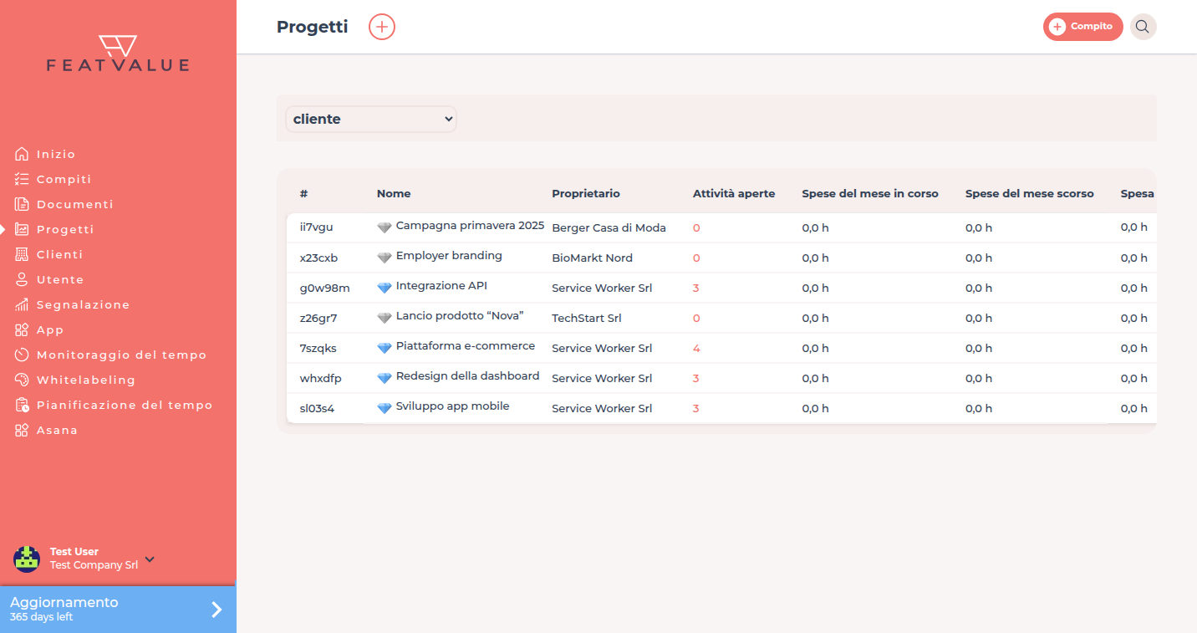Screen dimensions: 1197x633
Task: Open project Sviluppo app mobile
Action: (452, 406)
